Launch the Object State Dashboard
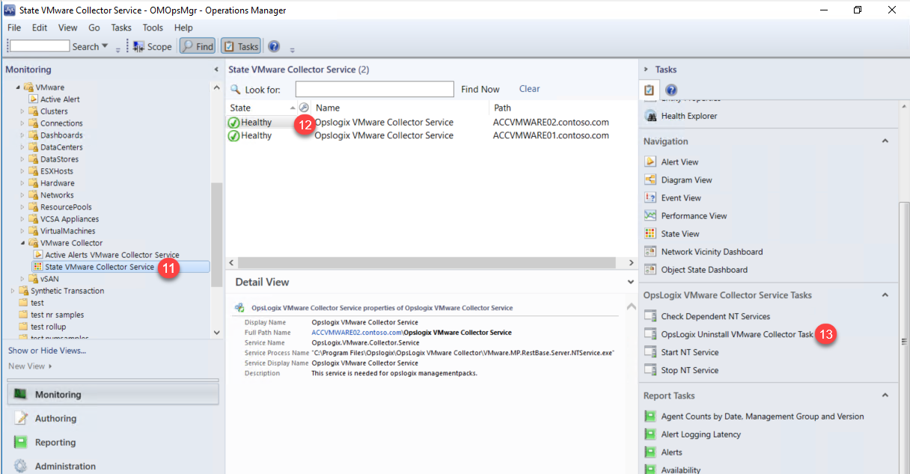The width and height of the screenshot is (910, 474). pyautogui.click(x=704, y=270)
